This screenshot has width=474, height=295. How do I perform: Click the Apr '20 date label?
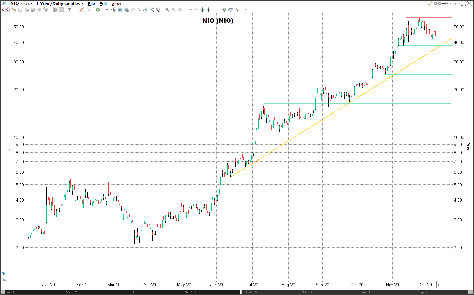click(150, 285)
